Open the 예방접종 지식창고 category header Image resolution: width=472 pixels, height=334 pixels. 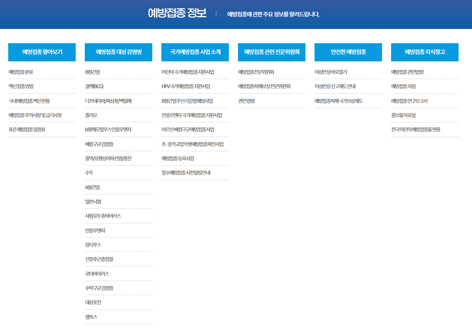(x=425, y=52)
